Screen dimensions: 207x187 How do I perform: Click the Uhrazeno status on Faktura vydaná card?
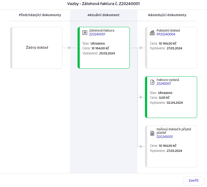point(165,93)
